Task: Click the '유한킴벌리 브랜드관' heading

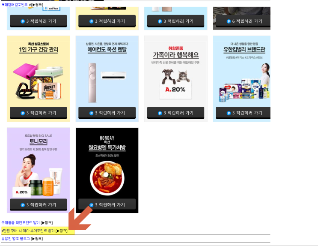Action: [244, 50]
